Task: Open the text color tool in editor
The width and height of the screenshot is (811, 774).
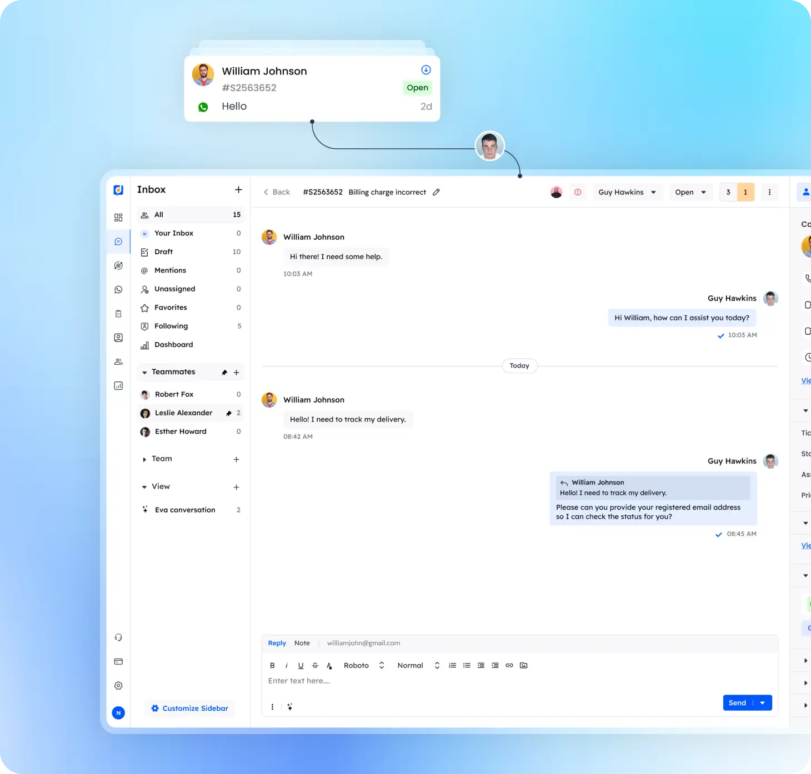Action: click(x=329, y=665)
